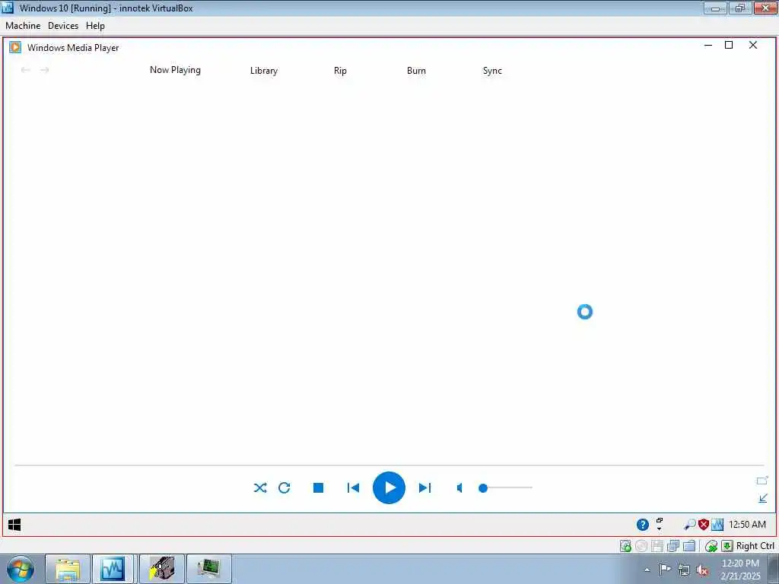779x584 pixels.
Task: Click the VirtualBox floppy disk indicator
Action: click(657, 546)
